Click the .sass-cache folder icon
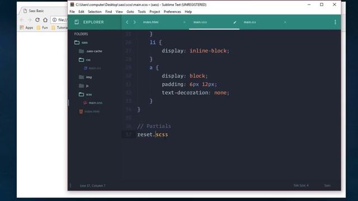The width and height of the screenshot is (358, 201). click(x=81, y=51)
